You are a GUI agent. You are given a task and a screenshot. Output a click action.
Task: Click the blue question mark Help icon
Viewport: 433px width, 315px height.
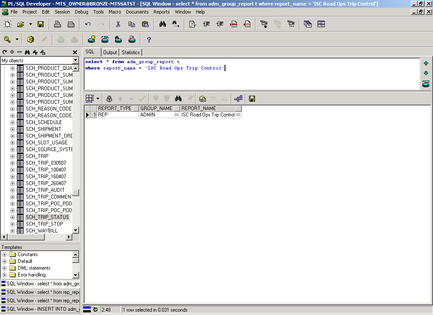149,40
